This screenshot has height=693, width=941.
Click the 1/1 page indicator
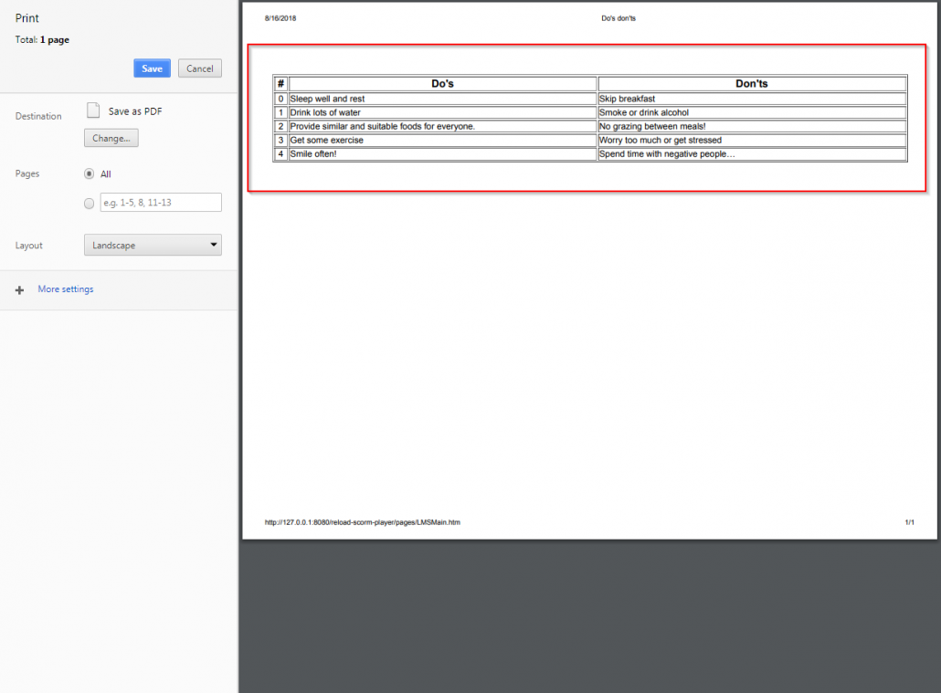click(908, 521)
